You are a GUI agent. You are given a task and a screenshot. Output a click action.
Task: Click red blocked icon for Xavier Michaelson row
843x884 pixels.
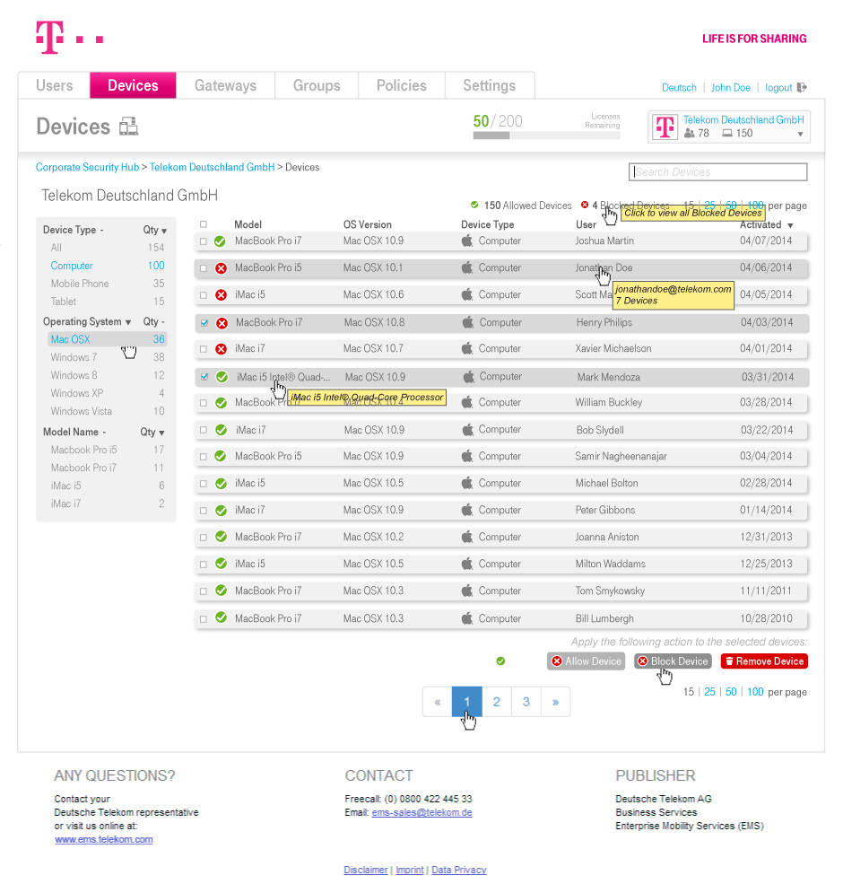tap(221, 349)
